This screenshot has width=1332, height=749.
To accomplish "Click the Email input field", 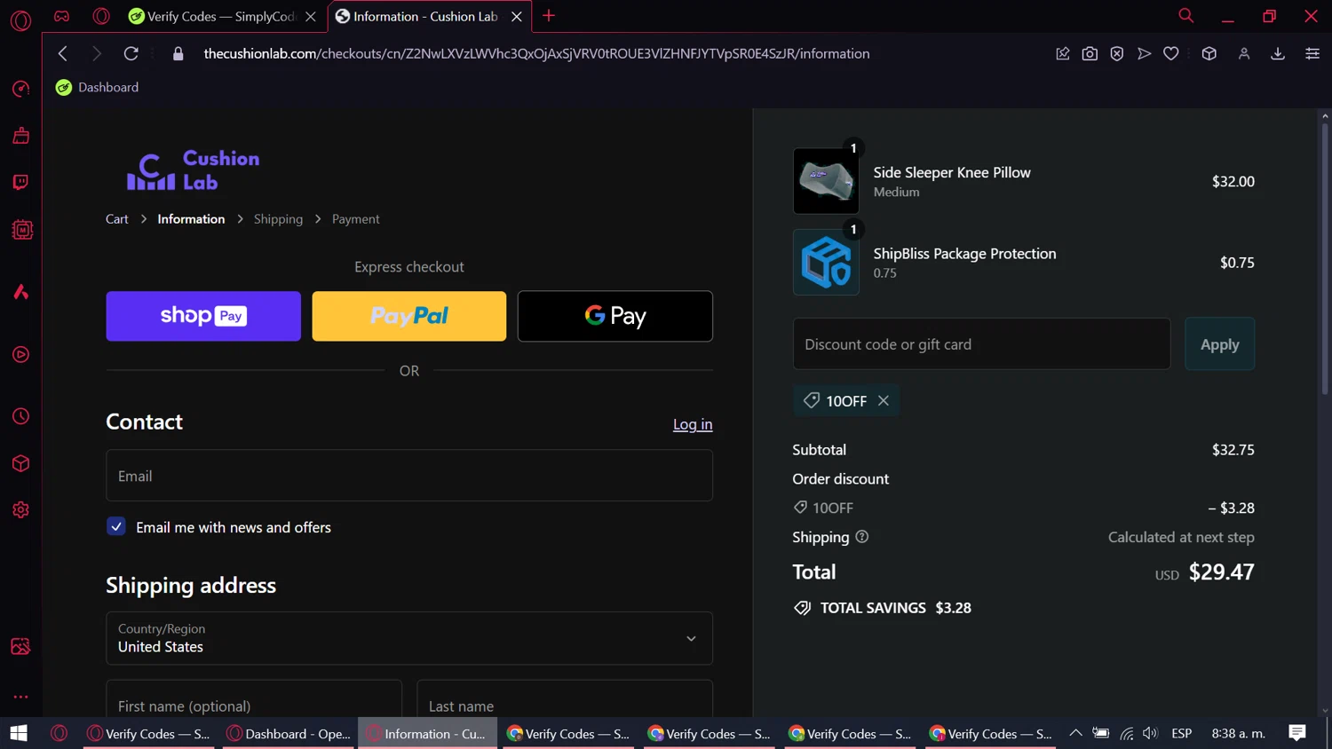I will [x=408, y=476].
